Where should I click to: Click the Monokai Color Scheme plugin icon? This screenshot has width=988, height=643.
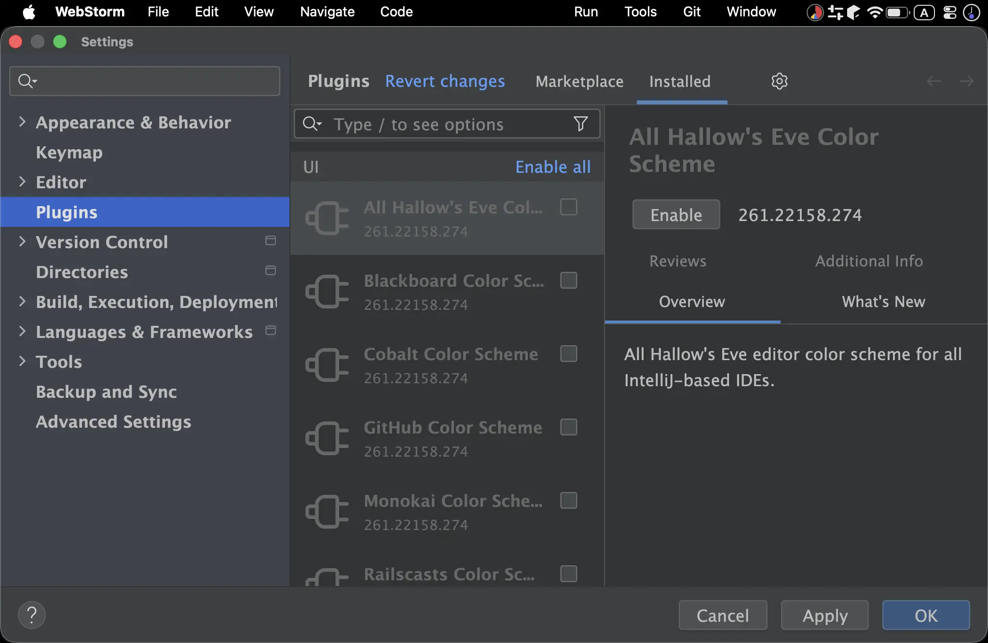[x=327, y=512]
